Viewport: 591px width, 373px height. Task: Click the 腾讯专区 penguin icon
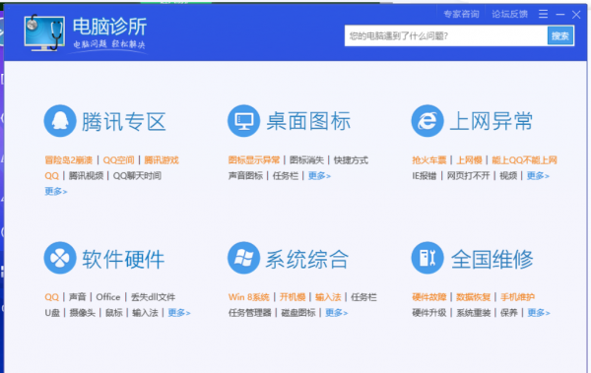pyautogui.click(x=60, y=121)
